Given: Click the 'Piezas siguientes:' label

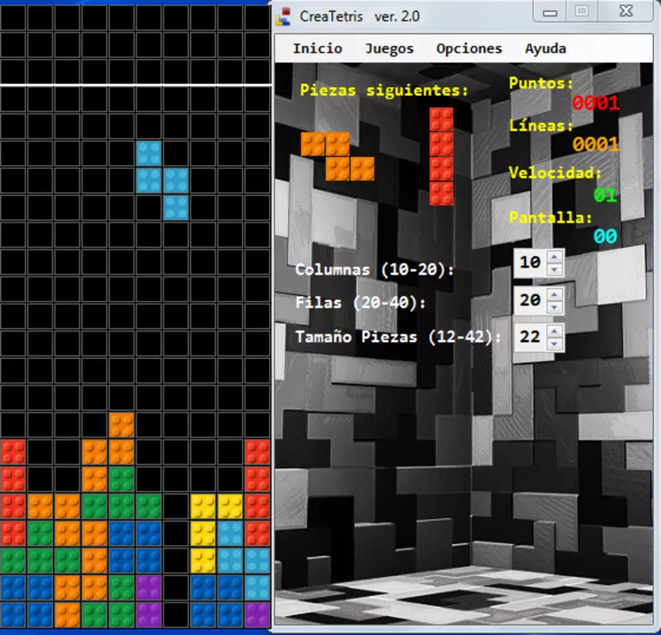Looking at the screenshot, I should click(384, 90).
